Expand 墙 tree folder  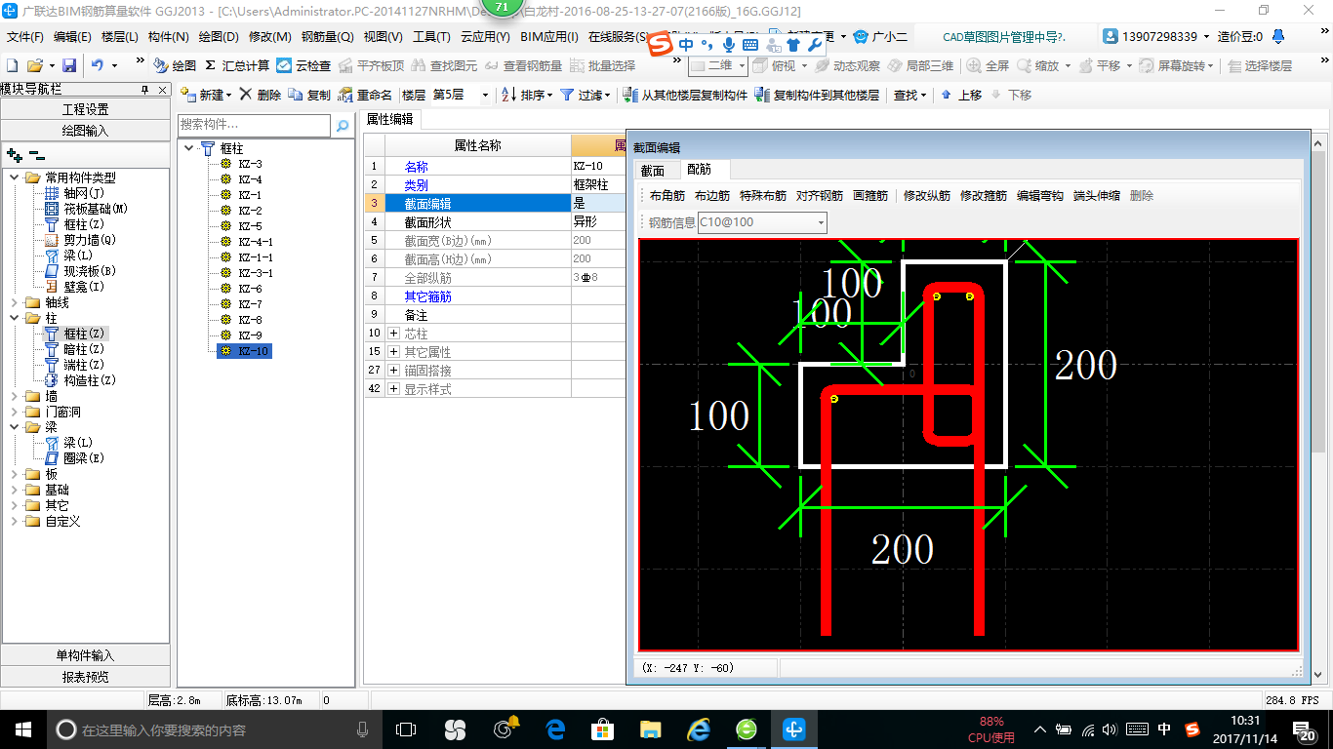click(x=15, y=396)
